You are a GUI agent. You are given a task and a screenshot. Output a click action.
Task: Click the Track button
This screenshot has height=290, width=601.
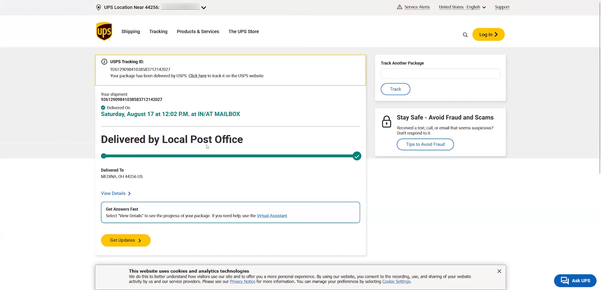395,89
